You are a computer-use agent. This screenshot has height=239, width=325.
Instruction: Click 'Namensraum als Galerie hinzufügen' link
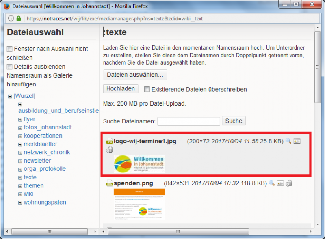pyautogui.click(x=39, y=80)
